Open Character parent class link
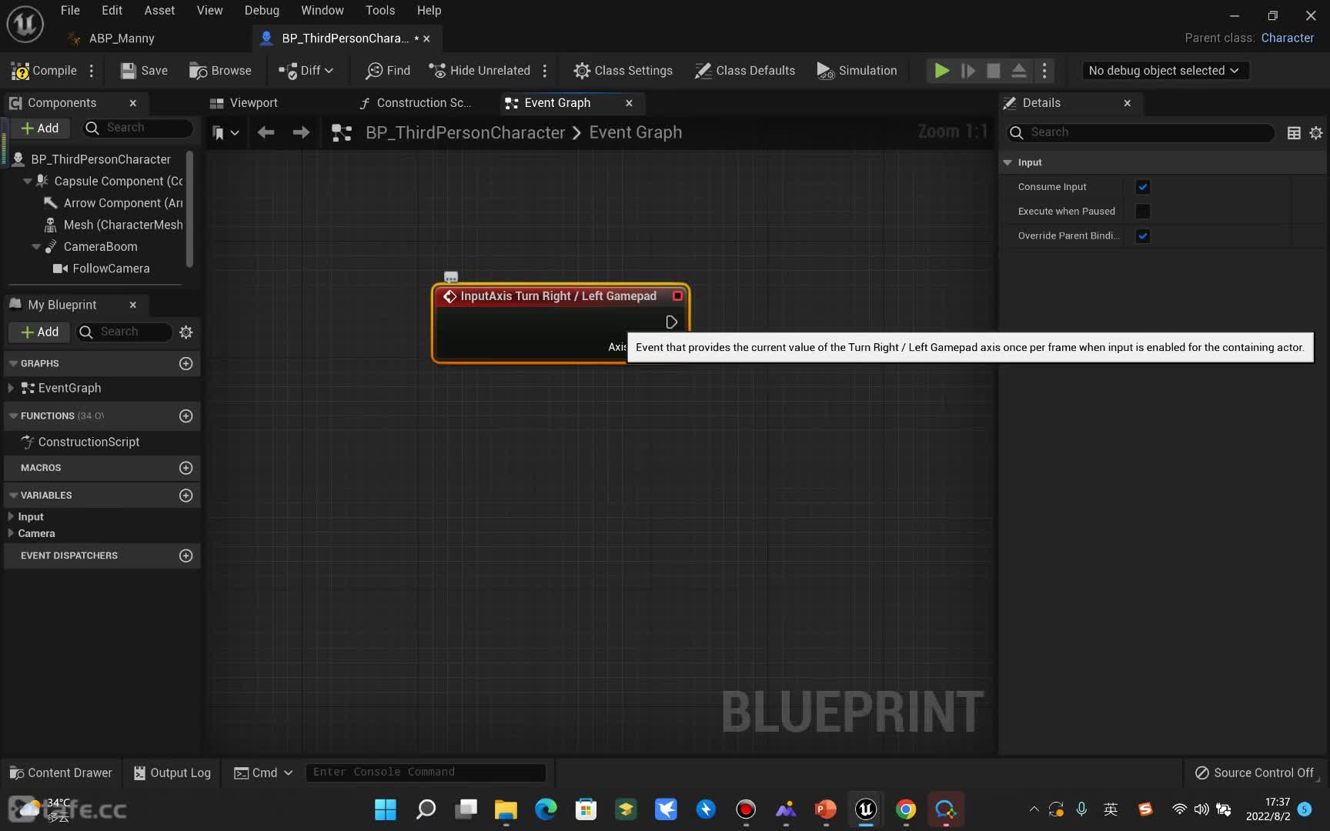The height and width of the screenshot is (831, 1330). 1287,38
